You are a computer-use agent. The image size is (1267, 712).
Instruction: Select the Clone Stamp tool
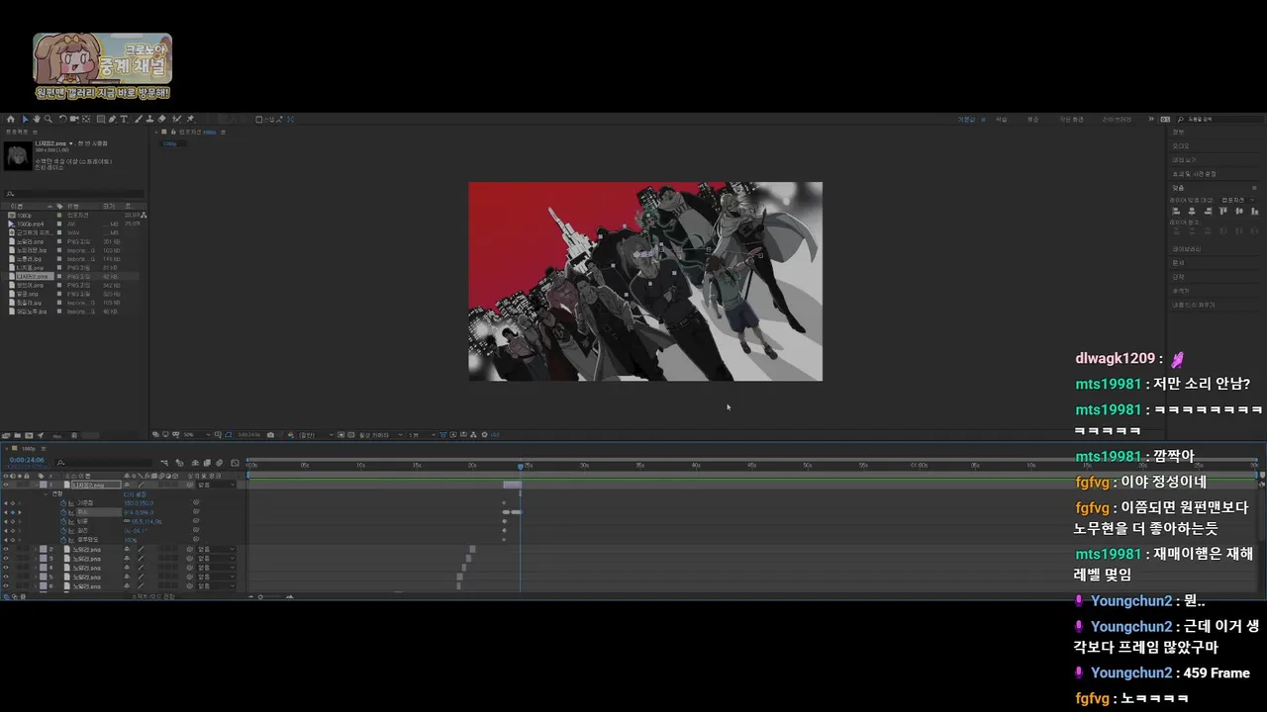click(x=149, y=119)
